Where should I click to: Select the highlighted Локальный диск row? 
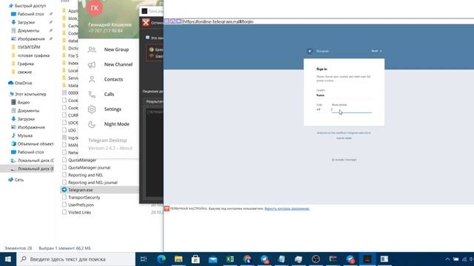27,168
